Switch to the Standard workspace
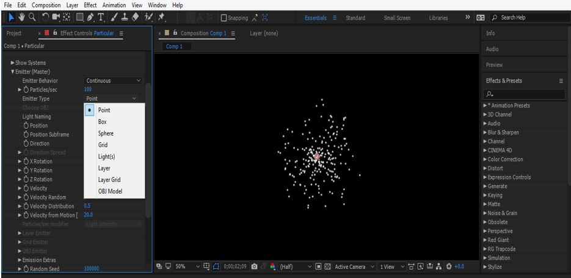Image resolution: width=571 pixels, height=278 pixels. (355, 18)
